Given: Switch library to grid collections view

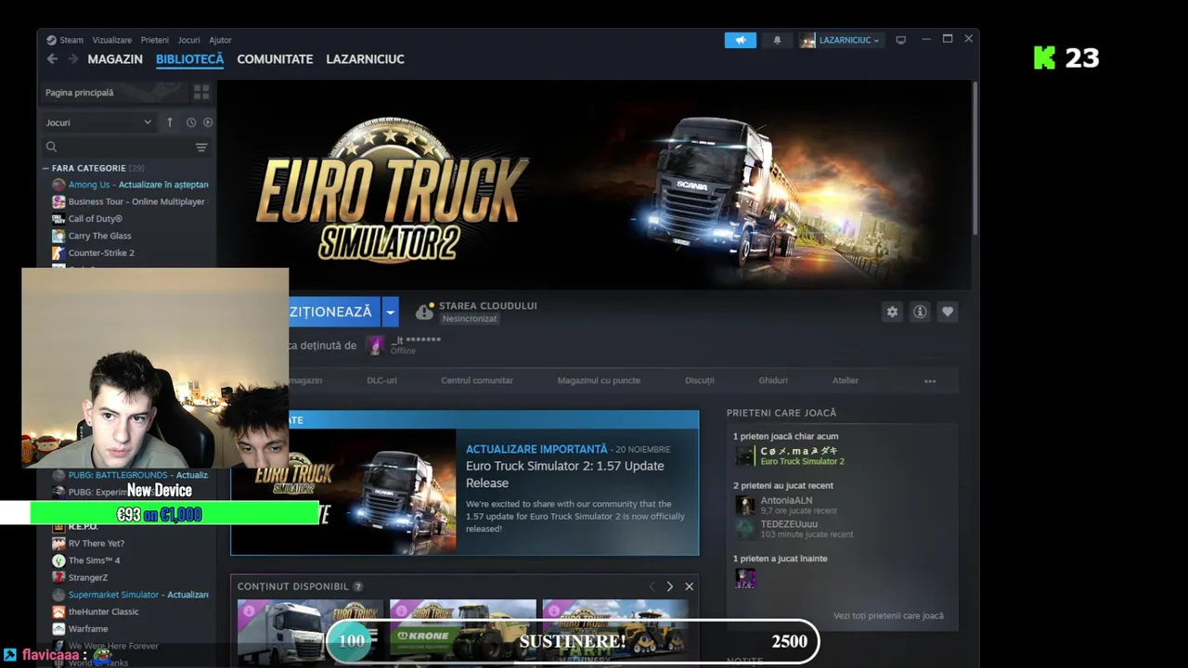Looking at the screenshot, I should coord(201,92).
